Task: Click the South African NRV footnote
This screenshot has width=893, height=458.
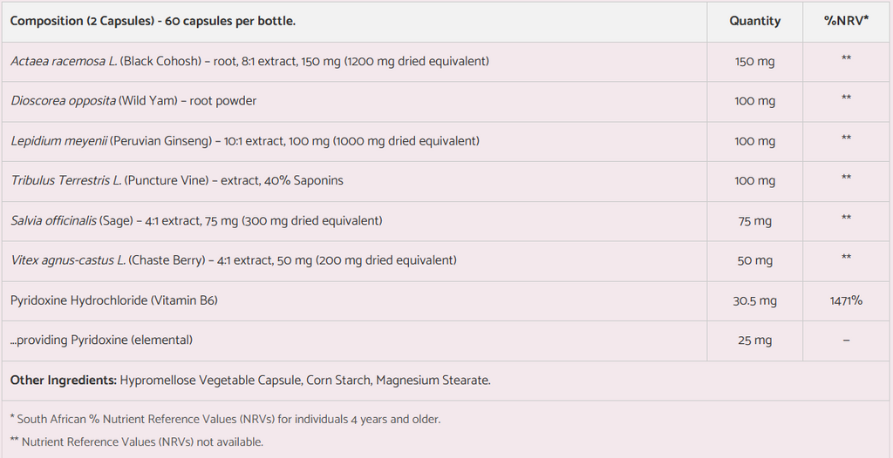Action: point(225,419)
